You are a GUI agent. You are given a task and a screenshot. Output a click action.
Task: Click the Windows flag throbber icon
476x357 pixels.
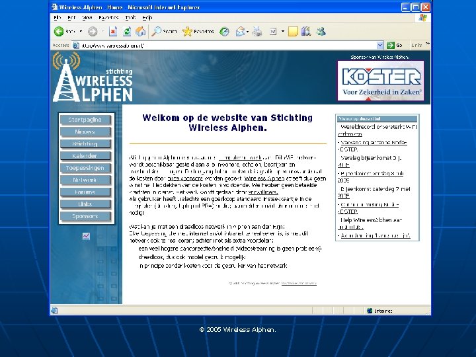point(422,18)
